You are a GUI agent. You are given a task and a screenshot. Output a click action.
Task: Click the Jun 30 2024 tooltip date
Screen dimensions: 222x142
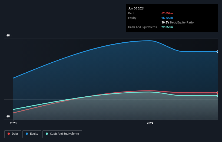136,8
